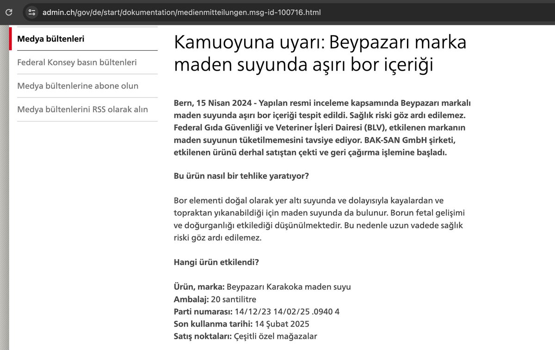Screen dimensions: 555x350
Task: Click the Ambalaj: 20 santilitre line
Action: click(215, 299)
